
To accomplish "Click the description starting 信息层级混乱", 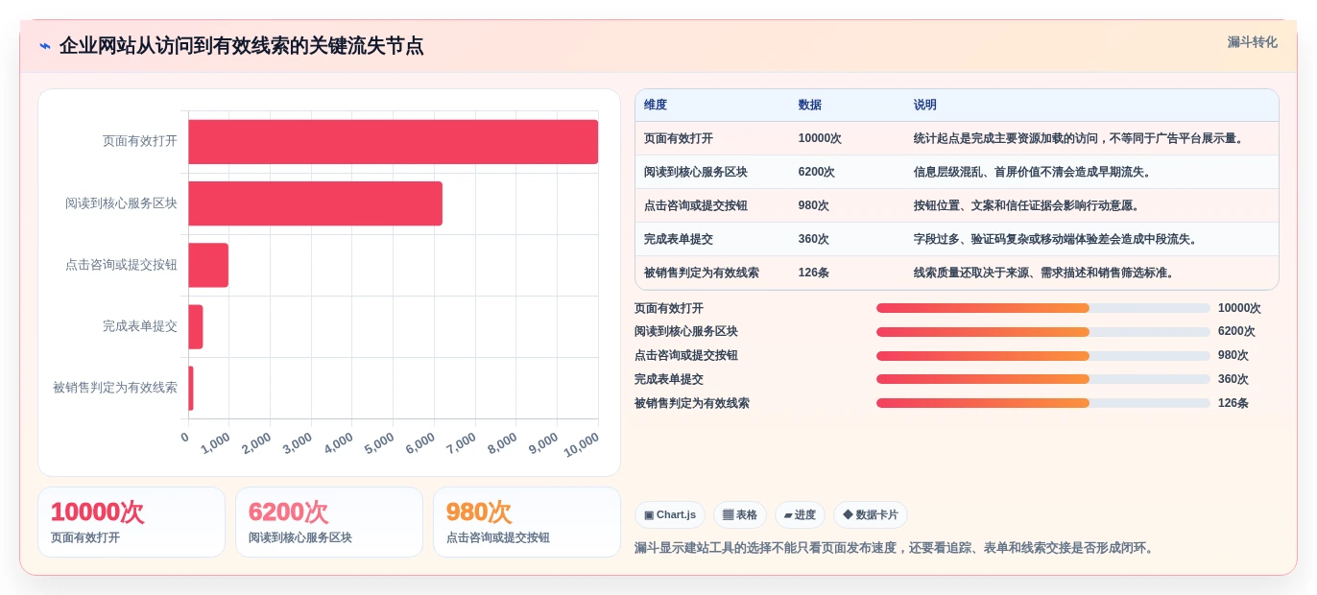I will click(x=1035, y=172).
